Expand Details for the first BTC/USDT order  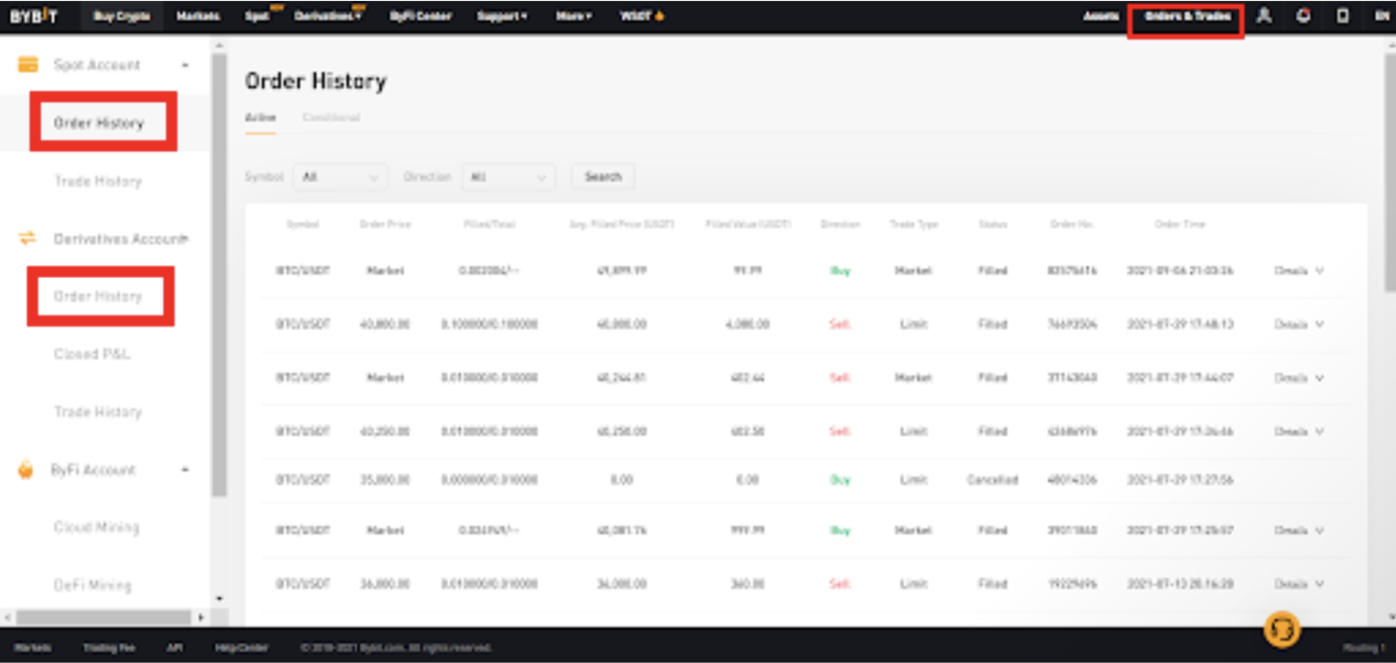[1298, 271]
